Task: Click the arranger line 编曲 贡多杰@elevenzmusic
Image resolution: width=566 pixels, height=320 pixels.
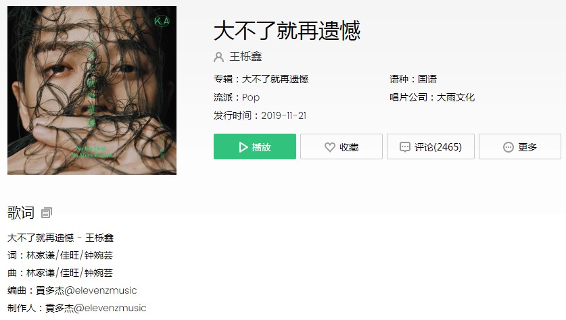Action: 72,290
